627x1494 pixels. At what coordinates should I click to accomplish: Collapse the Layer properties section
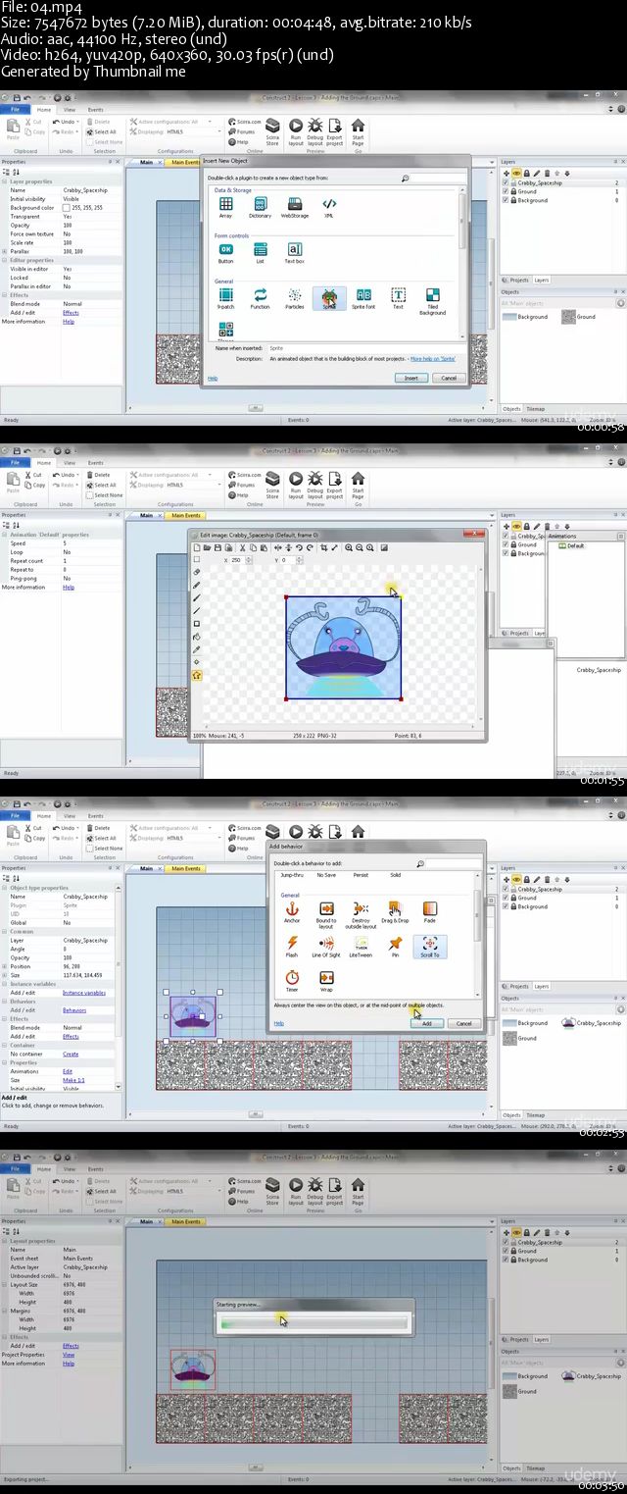5,181
